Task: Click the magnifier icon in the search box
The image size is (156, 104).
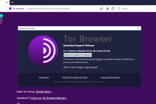Action: (x=119, y=9)
